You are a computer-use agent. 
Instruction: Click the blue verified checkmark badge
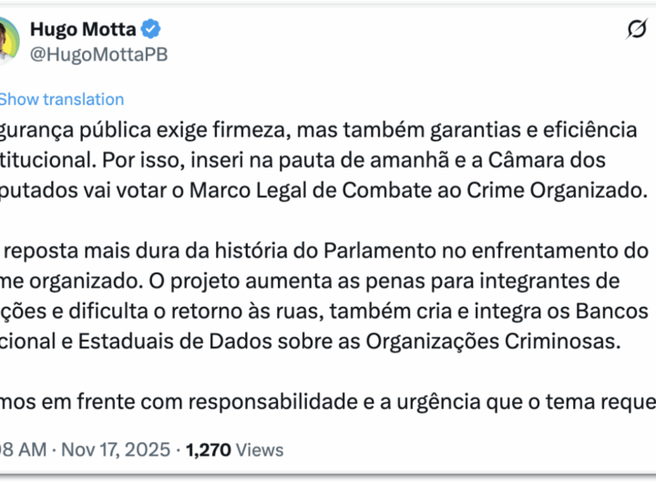(150, 29)
